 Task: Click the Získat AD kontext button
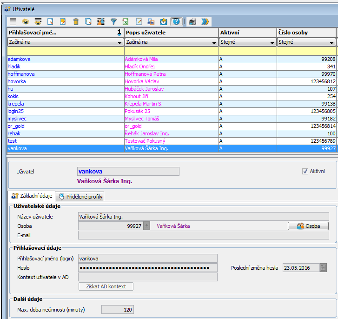click(x=106, y=286)
